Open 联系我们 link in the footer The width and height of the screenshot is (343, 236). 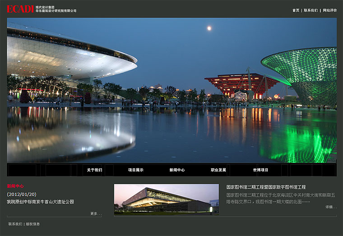pos(15,224)
